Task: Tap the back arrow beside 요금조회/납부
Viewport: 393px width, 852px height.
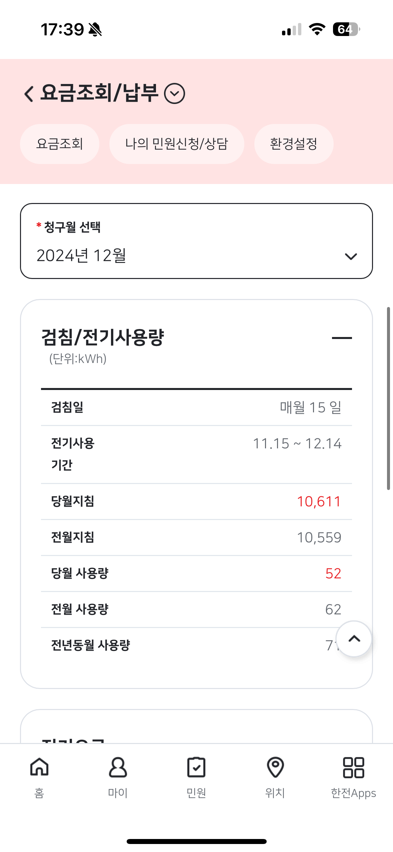Action: pos(29,94)
